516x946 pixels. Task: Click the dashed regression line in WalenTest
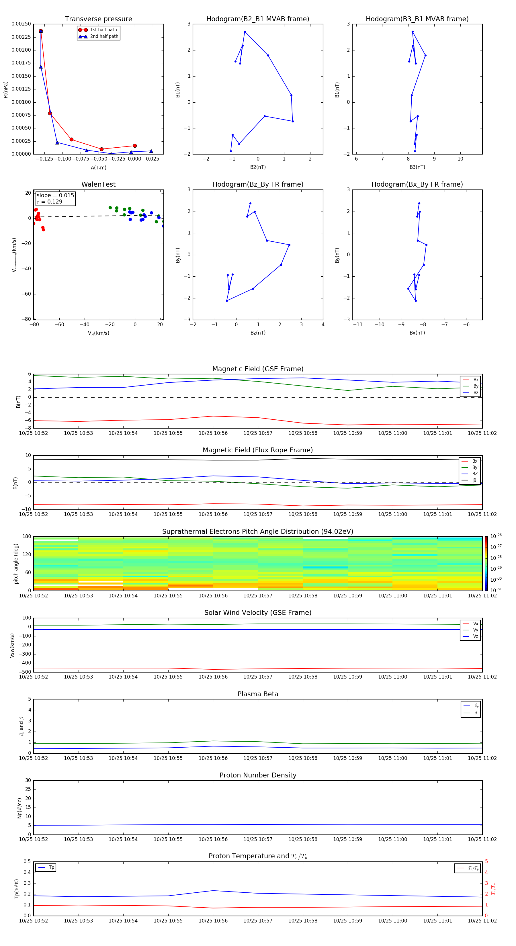click(x=98, y=216)
